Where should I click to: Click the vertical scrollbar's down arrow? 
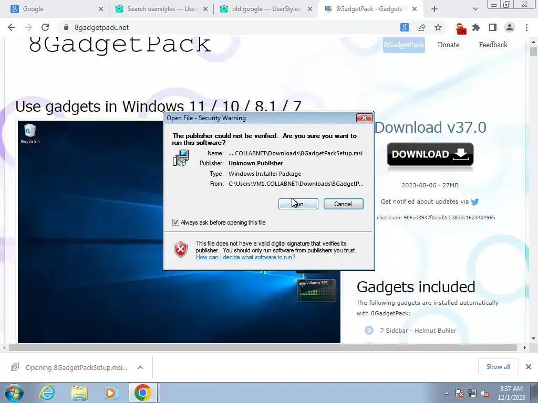(x=533, y=338)
